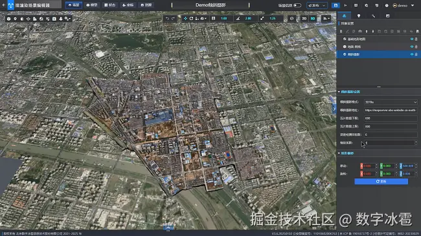Click the scale snap value 1.25
The width and height of the screenshot is (421, 236).
point(273,19)
